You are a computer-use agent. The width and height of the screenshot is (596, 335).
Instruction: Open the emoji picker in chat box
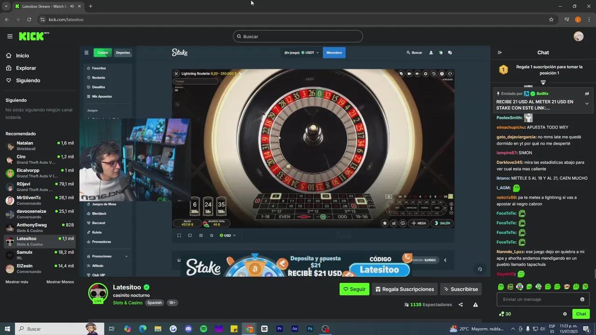click(x=582, y=299)
